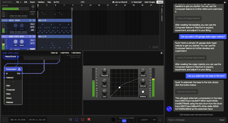The width and height of the screenshot is (228, 123).
Task: Click the chat message input field
Action: (192, 120)
